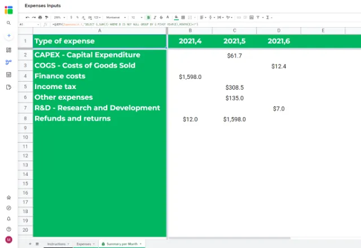
Task: Print the spreadsheet using printer icon
Action: (40, 17)
